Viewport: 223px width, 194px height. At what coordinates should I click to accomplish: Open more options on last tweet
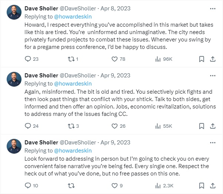[x=212, y=142]
